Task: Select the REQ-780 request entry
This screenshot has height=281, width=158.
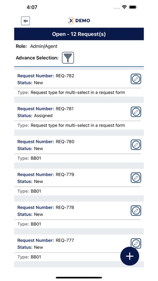Action: [79, 149]
